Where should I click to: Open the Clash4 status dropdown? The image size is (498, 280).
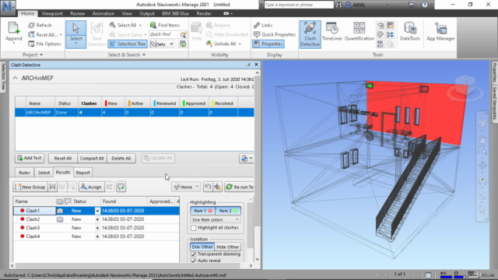97,236
